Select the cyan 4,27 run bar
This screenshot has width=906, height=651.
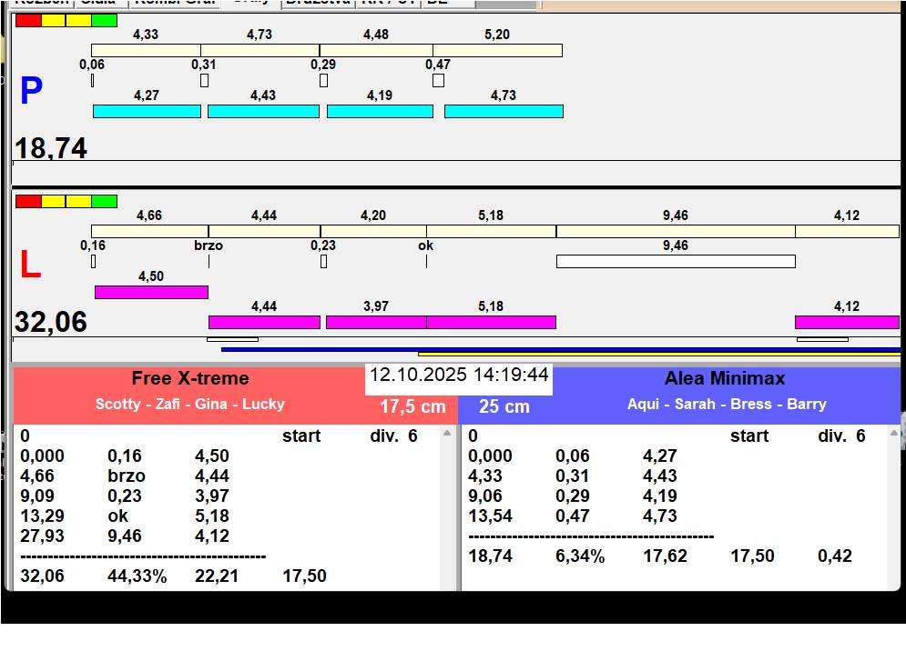click(x=147, y=111)
